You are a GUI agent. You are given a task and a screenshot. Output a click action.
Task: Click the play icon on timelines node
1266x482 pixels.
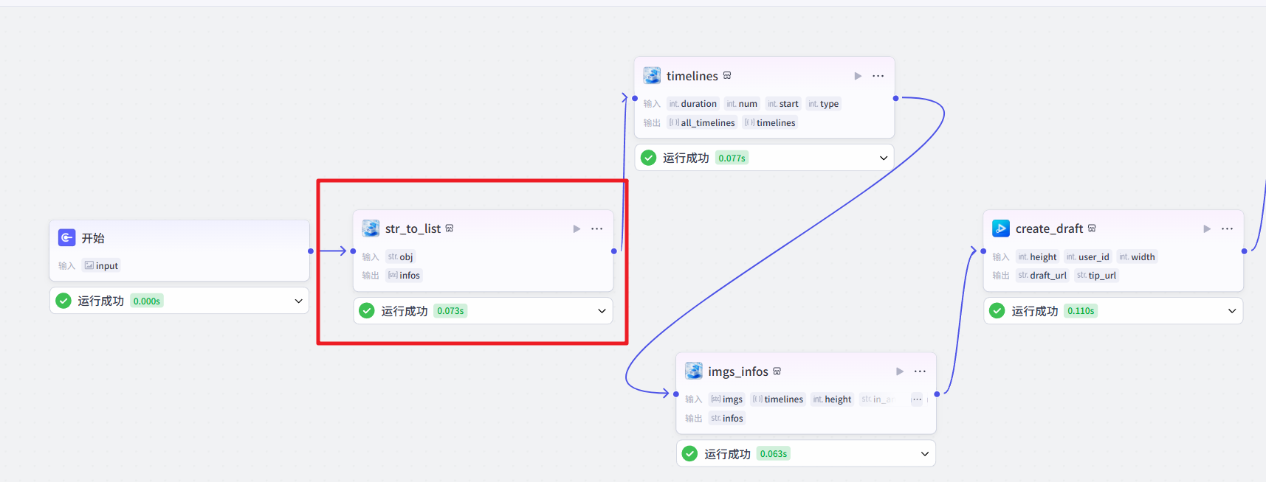pos(858,76)
